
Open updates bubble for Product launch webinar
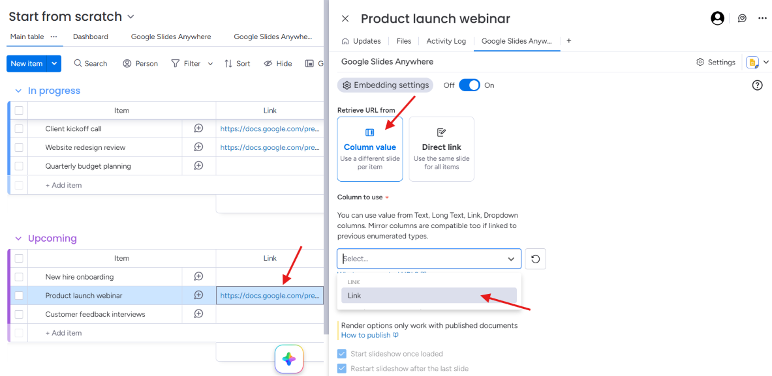point(198,295)
